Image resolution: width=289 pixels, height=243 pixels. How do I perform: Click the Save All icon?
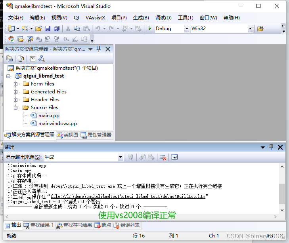57,28
